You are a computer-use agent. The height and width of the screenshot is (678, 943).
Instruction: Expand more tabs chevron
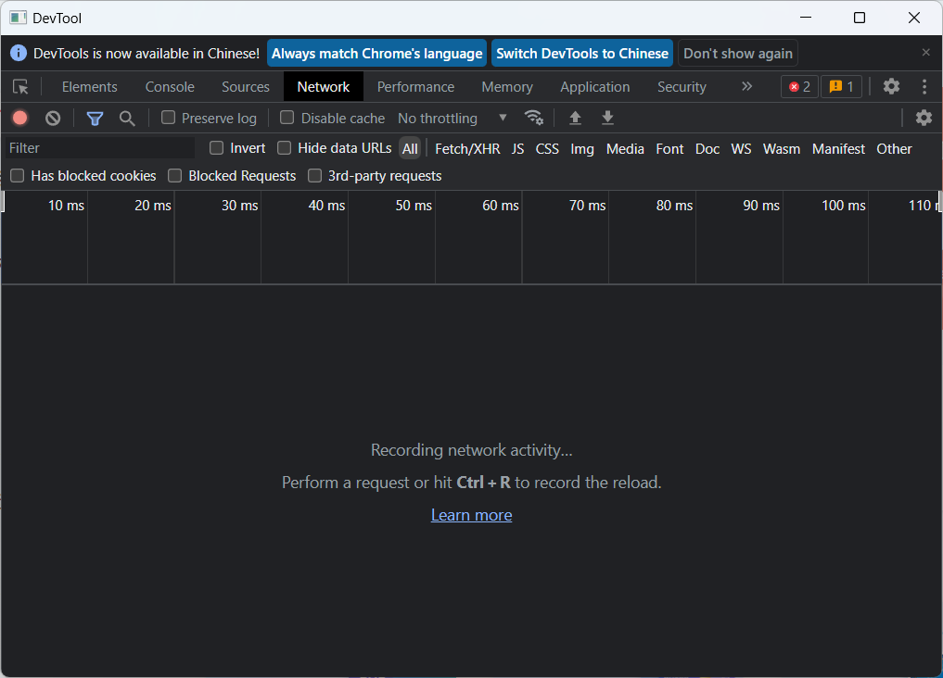(746, 87)
